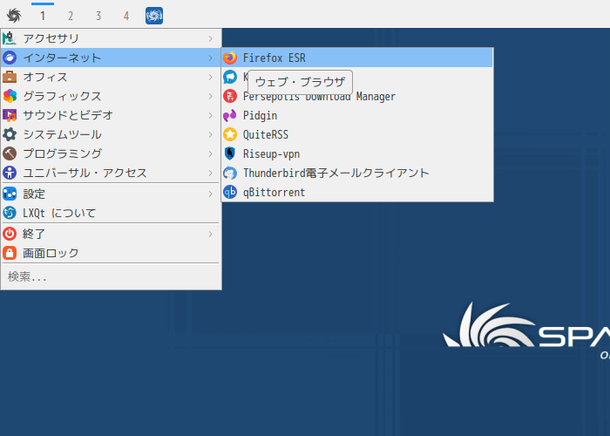Click the orange 画面ロック lock icon
Viewport: 610px width, 436px height.
pyautogui.click(x=10, y=253)
